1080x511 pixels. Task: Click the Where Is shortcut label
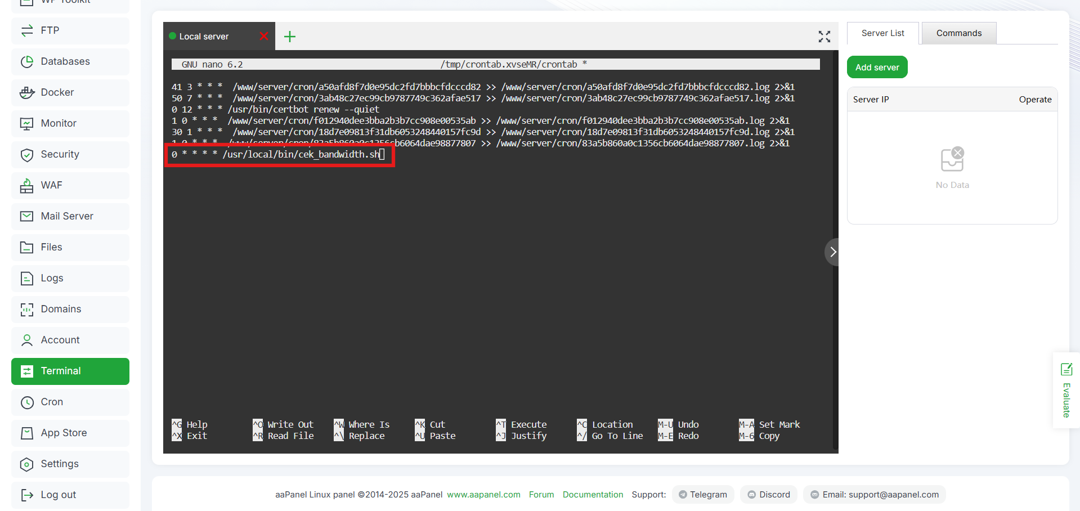pos(369,424)
